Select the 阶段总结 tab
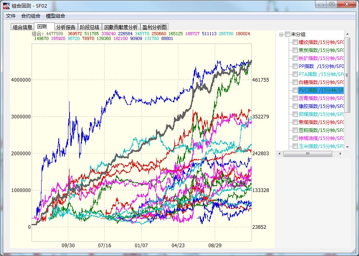Viewport: 359px width, 256px height. (x=90, y=27)
